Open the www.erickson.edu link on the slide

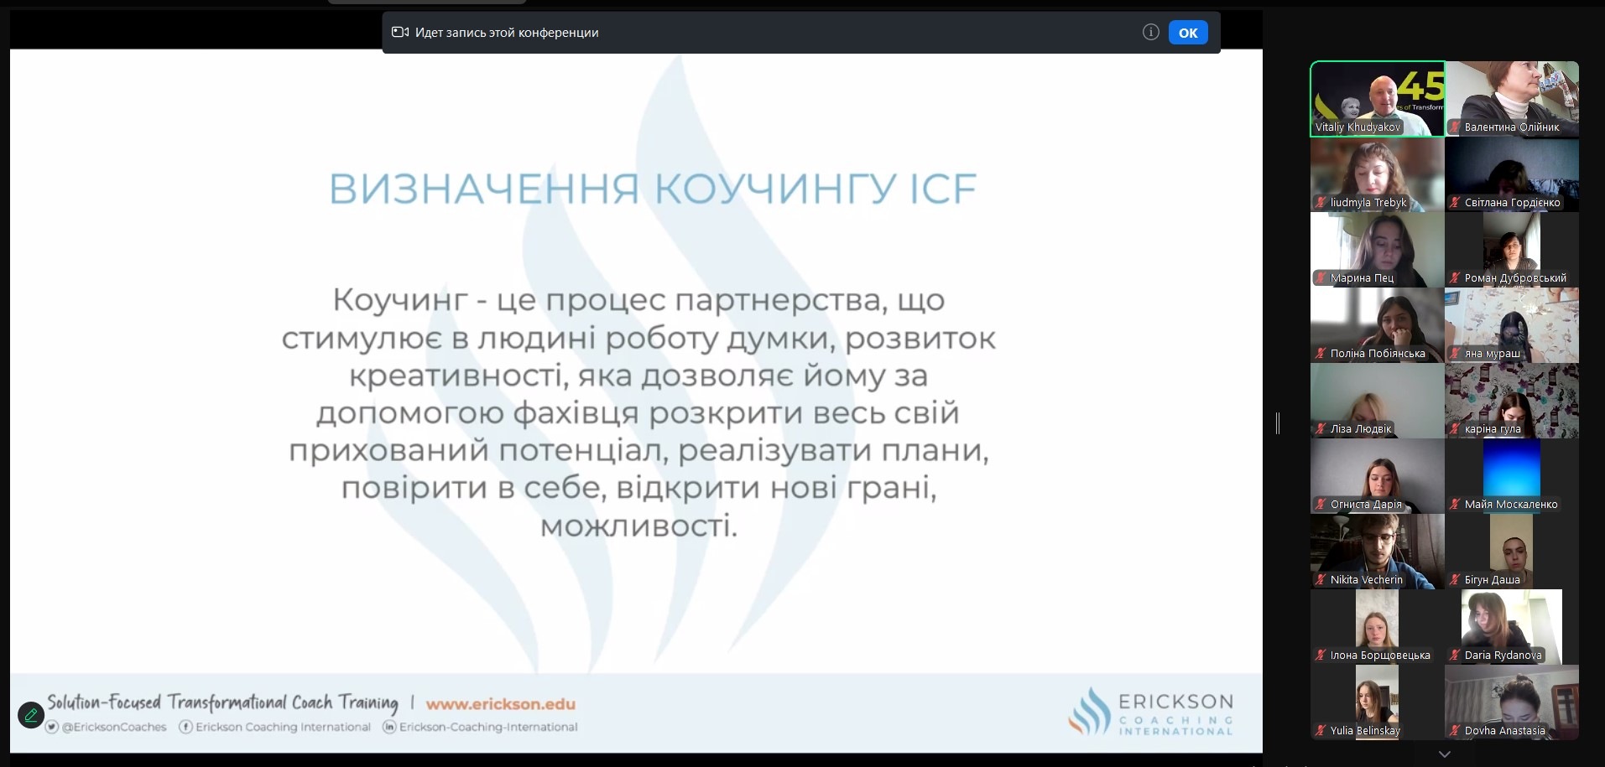500,704
